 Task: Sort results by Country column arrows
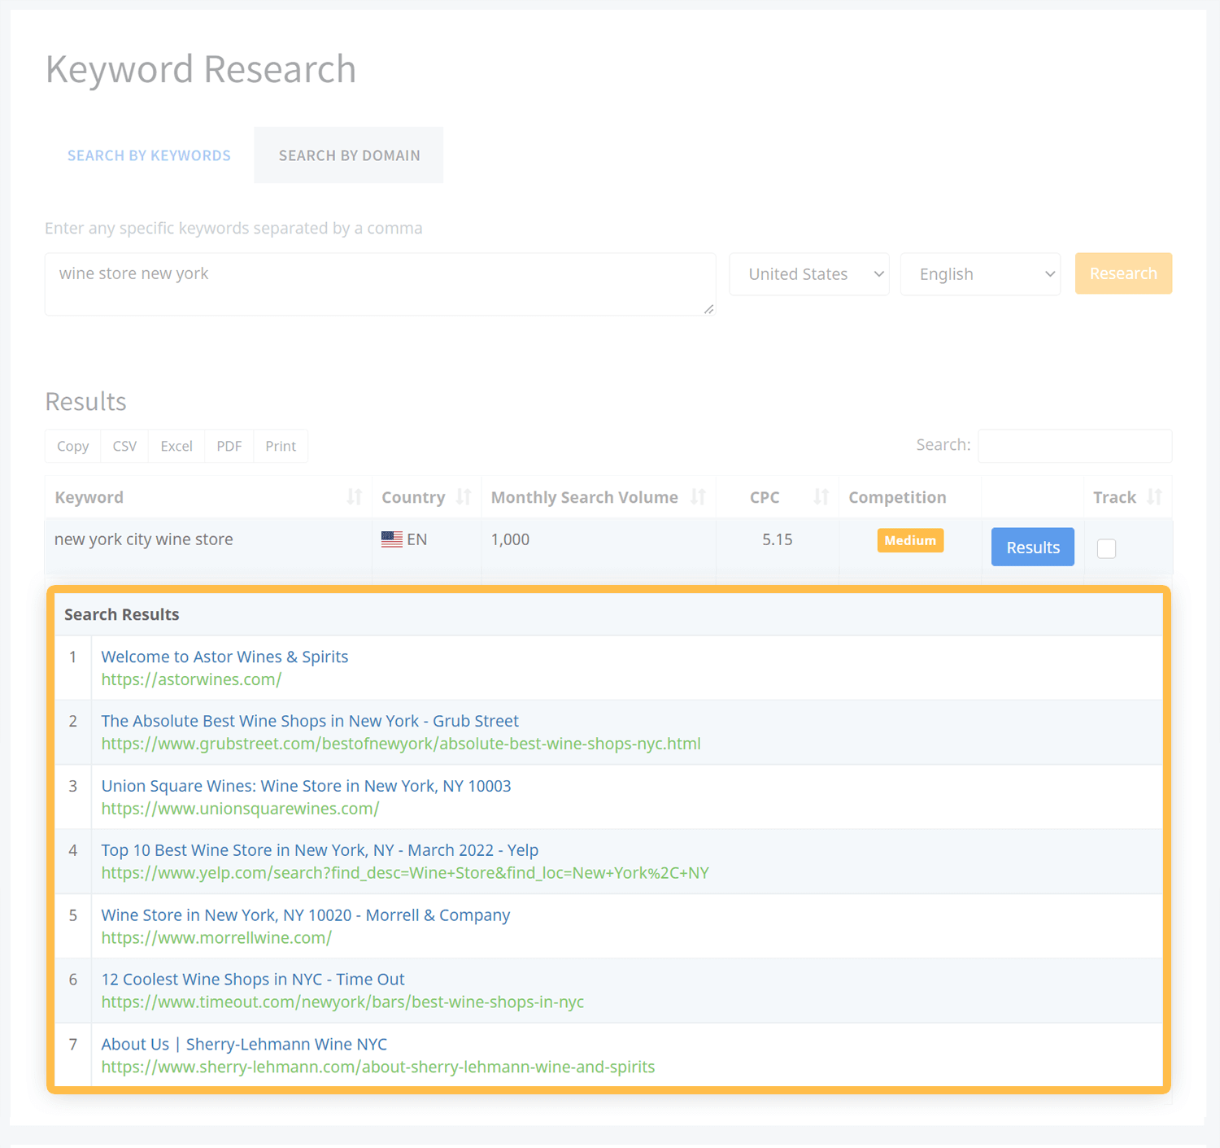464,497
